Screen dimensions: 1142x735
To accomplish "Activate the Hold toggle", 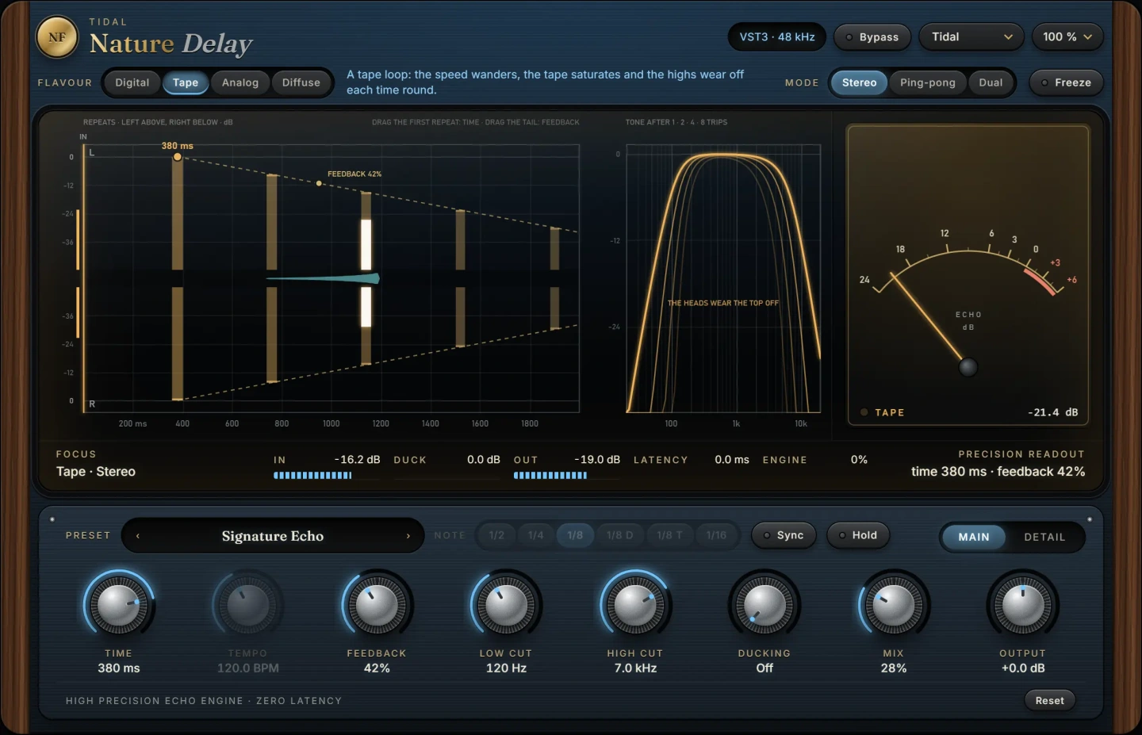I will coord(858,535).
